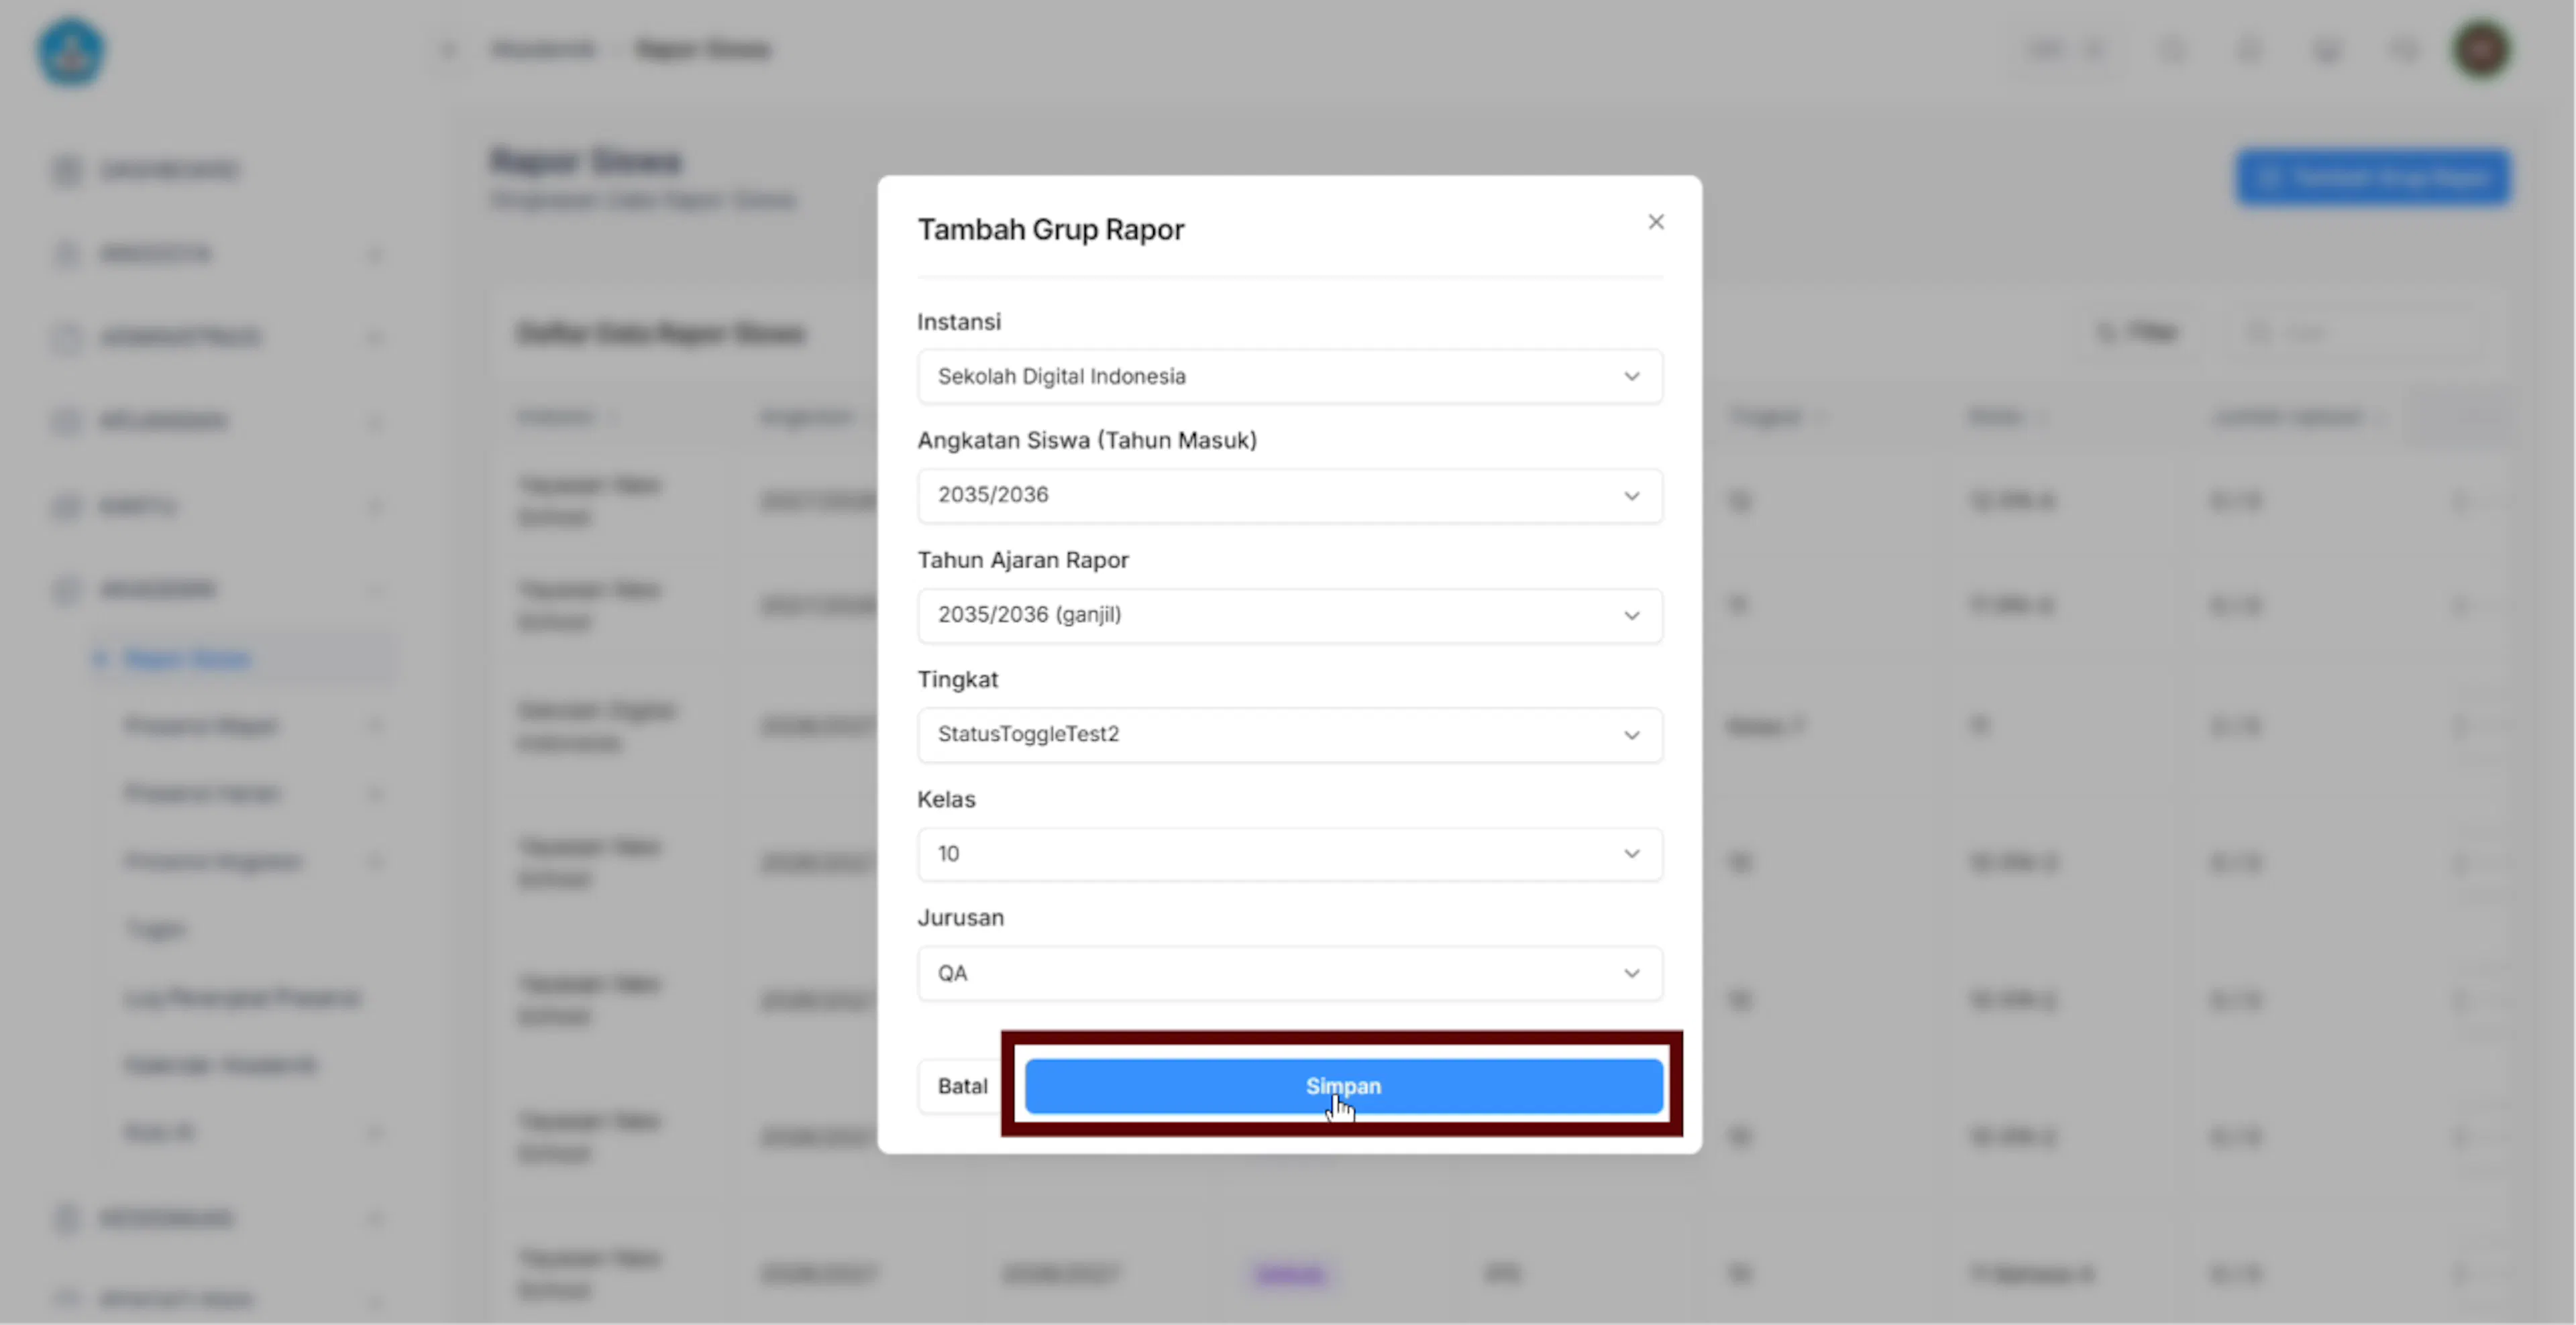Save the form with Simpan
Image resolution: width=2576 pixels, height=1325 pixels.
pos(1343,1086)
